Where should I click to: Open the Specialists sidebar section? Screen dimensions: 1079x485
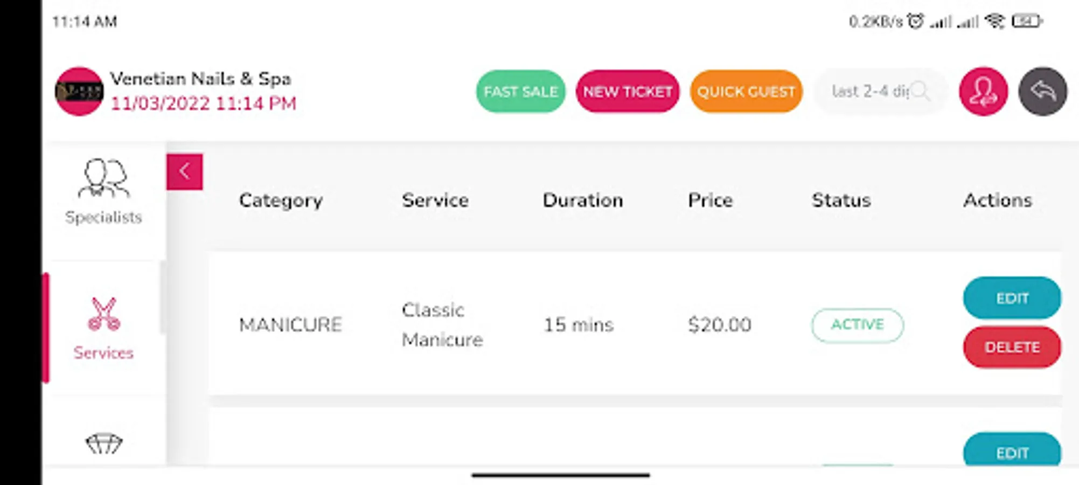click(x=103, y=191)
